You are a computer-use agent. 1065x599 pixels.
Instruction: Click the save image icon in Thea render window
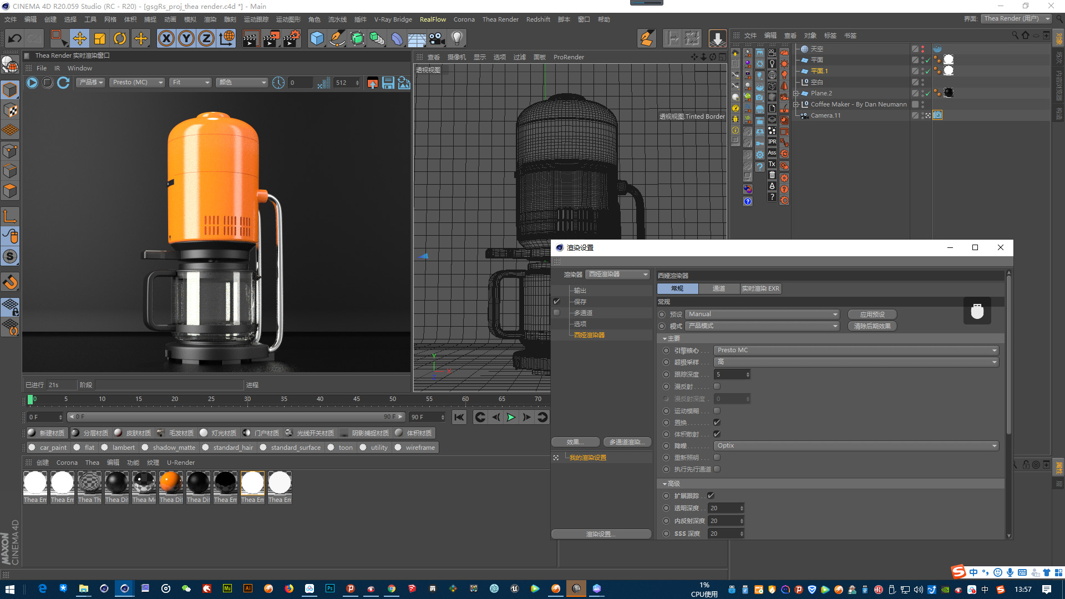pos(387,83)
